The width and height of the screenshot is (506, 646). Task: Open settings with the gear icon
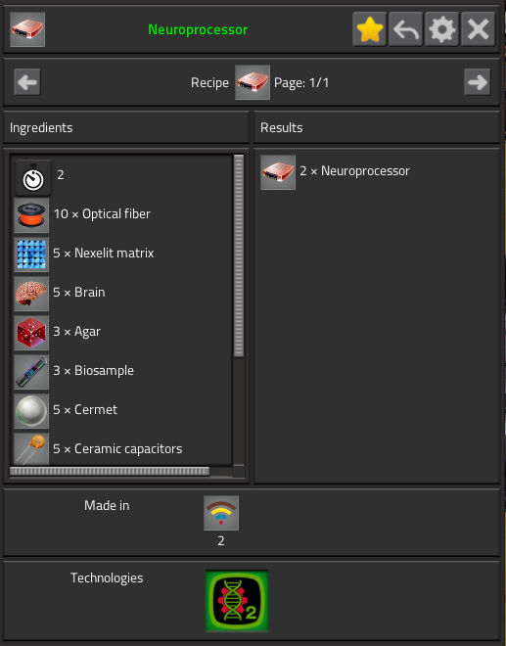pos(441,28)
